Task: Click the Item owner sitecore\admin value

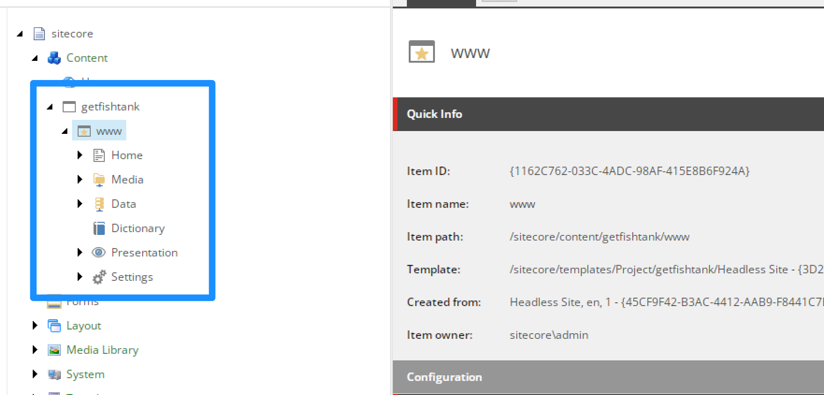Action: click(549, 335)
